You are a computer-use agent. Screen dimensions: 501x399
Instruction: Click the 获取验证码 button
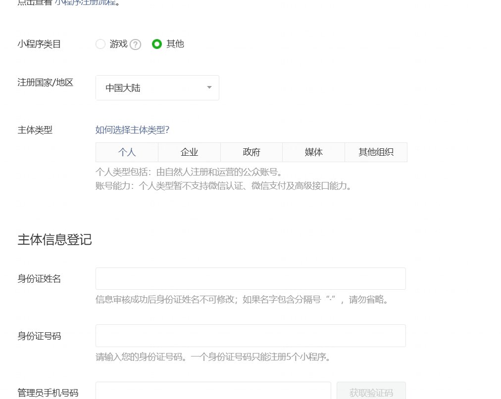point(371,391)
